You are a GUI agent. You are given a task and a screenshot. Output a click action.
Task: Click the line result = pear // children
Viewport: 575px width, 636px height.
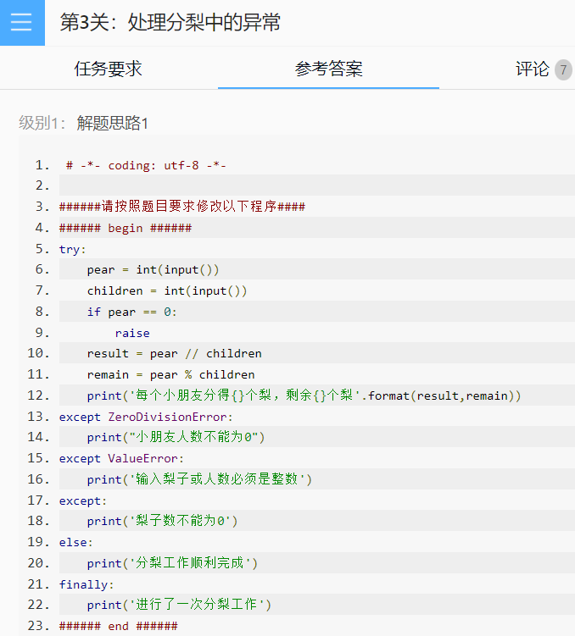(174, 354)
